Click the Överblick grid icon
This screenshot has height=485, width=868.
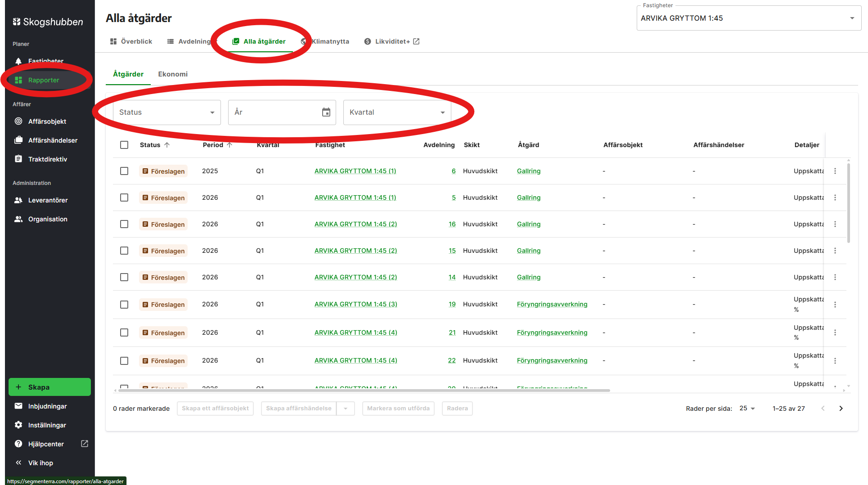coord(113,41)
